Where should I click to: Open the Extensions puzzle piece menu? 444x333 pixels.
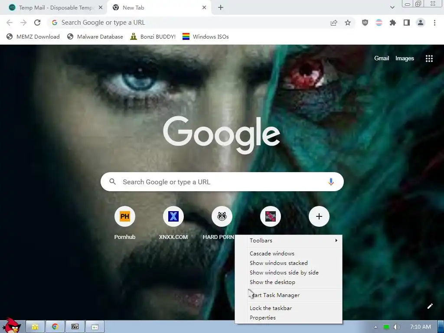393,23
